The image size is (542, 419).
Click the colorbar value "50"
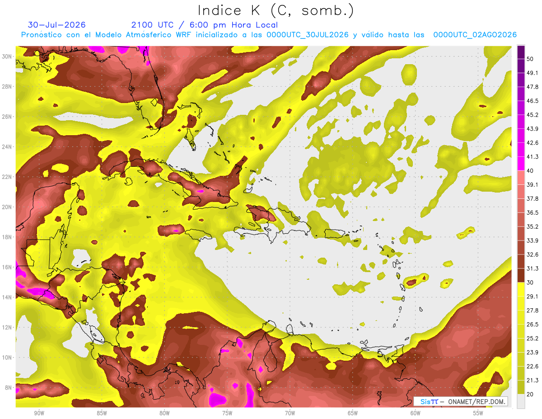531,59
